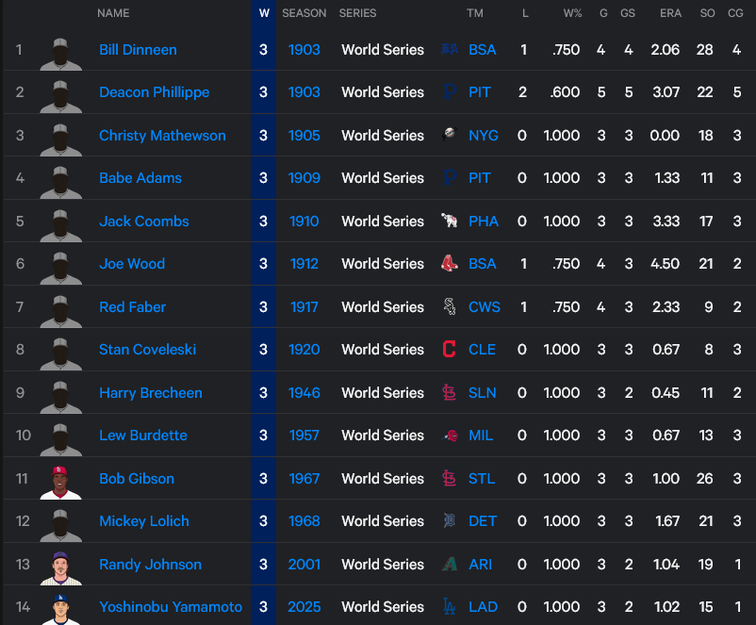Sort by the G column header
The height and width of the screenshot is (625, 756).
pos(603,13)
